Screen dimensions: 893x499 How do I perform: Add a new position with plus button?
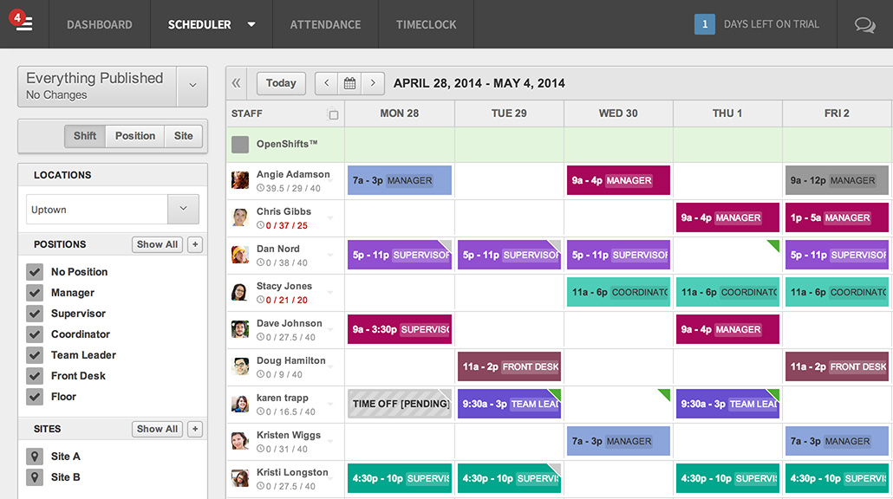[195, 244]
